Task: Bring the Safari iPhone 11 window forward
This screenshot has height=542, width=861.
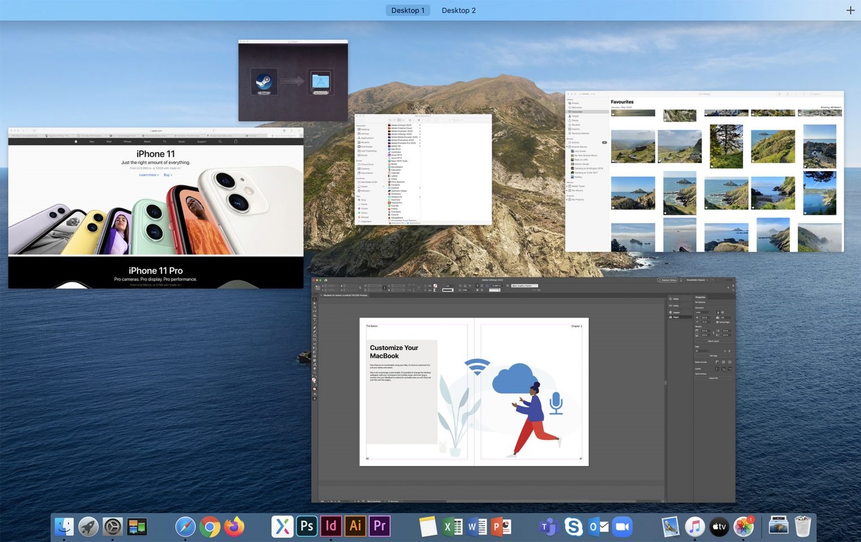Action: pos(155,209)
